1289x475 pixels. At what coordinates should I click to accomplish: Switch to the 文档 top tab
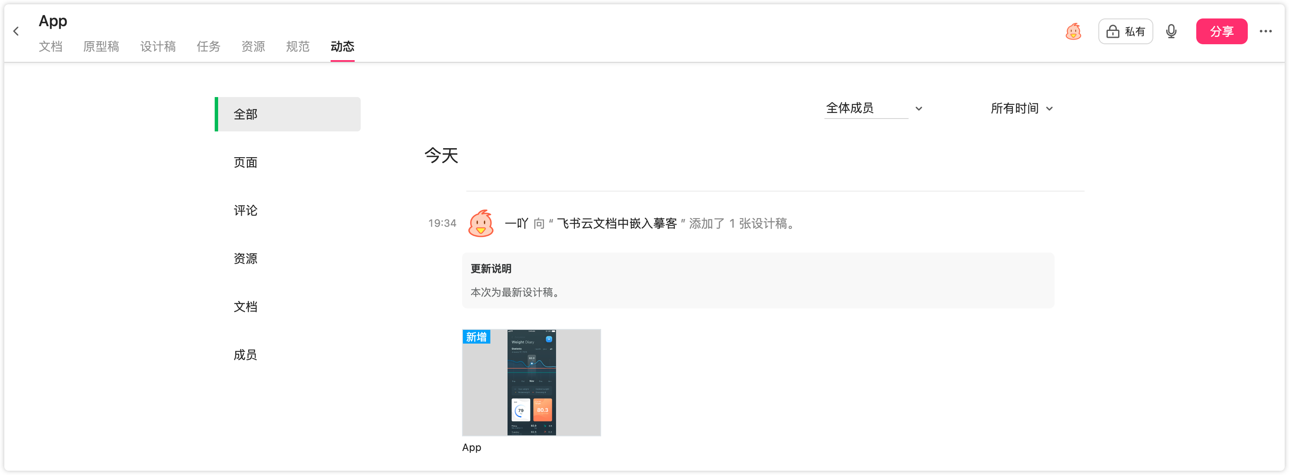[x=51, y=46]
